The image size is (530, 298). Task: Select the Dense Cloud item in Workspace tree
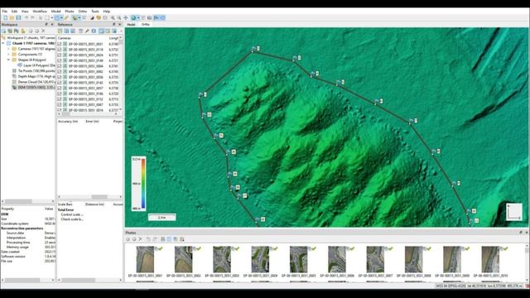click(x=33, y=82)
